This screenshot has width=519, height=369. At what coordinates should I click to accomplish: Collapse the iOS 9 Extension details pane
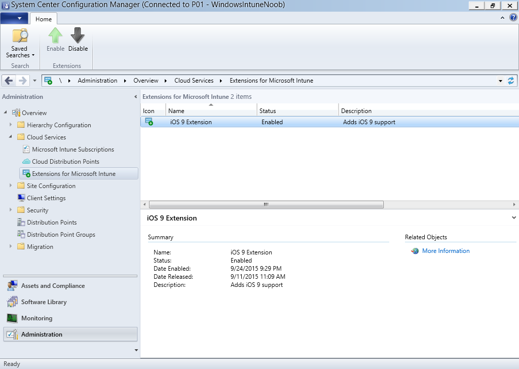pos(514,218)
